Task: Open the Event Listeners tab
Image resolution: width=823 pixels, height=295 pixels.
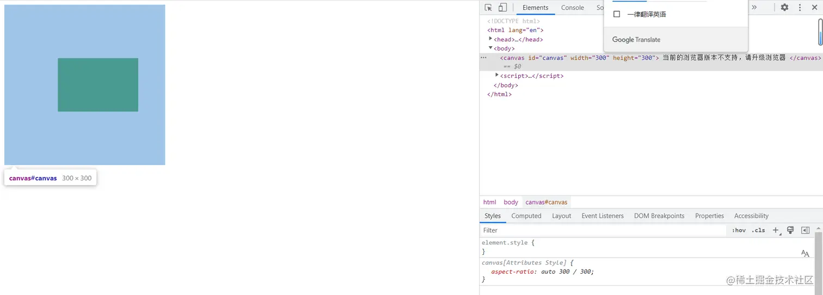Action: click(x=603, y=216)
